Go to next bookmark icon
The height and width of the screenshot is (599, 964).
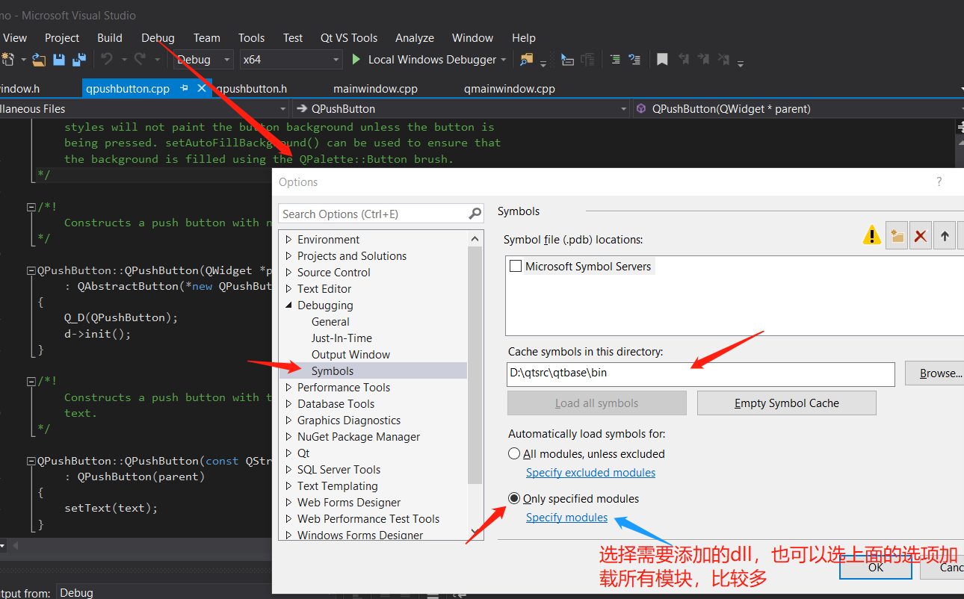click(x=703, y=59)
